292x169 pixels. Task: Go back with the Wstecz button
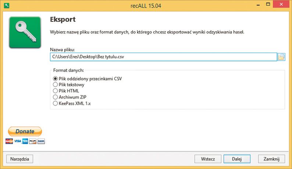(x=208, y=159)
